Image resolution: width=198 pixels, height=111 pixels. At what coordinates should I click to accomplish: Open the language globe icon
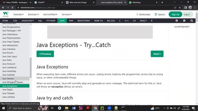[184, 21]
